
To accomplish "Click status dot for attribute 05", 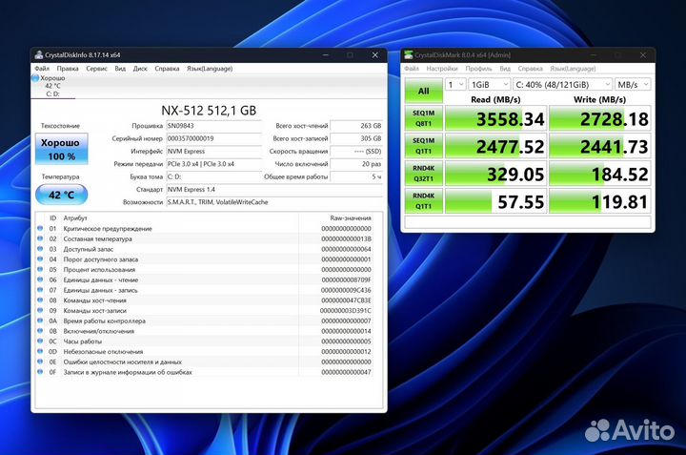I will [x=40, y=269].
